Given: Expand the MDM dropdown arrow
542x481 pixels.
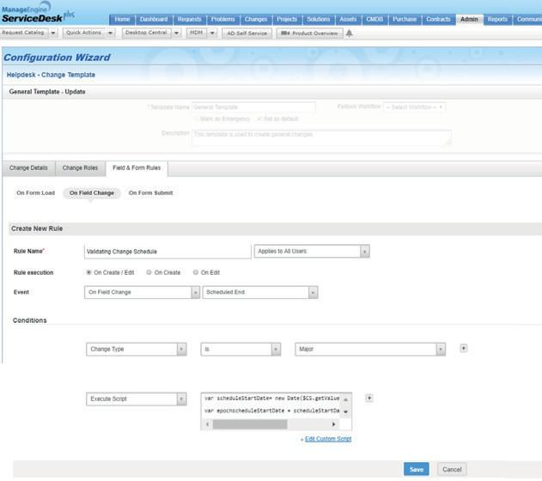Looking at the screenshot, I should click(x=212, y=33).
